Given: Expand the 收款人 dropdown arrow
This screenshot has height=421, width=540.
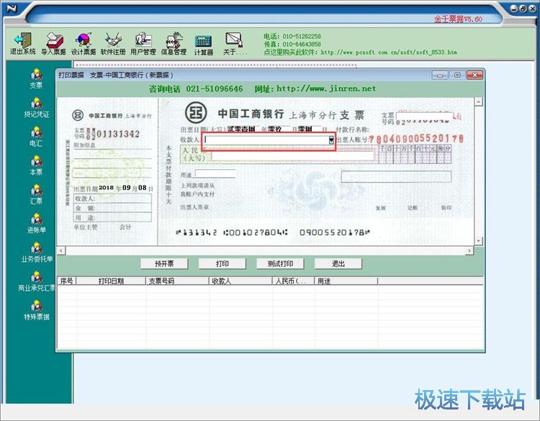Looking at the screenshot, I should [x=331, y=140].
